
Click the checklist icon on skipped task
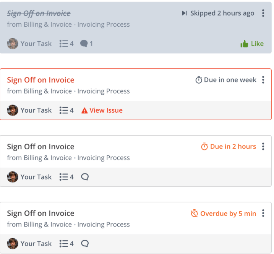point(63,44)
